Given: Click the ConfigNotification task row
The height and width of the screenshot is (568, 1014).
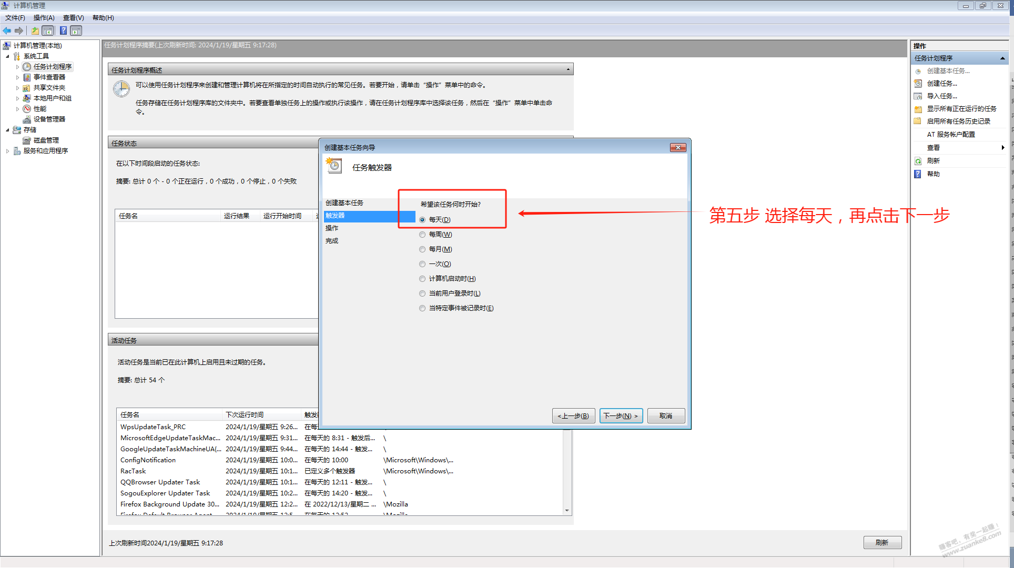Looking at the screenshot, I should point(340,460).
